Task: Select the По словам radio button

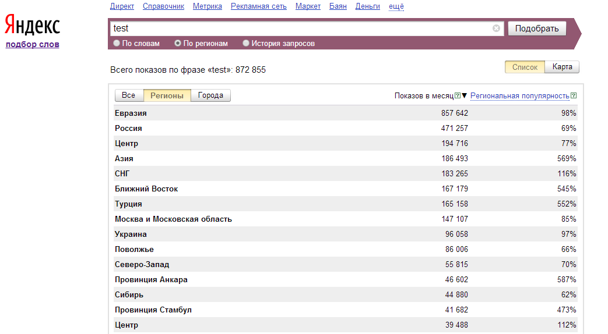Action: [117, 43]
